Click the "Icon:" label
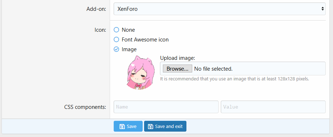This screenshot has width=333, height=137. pos(100,30)
